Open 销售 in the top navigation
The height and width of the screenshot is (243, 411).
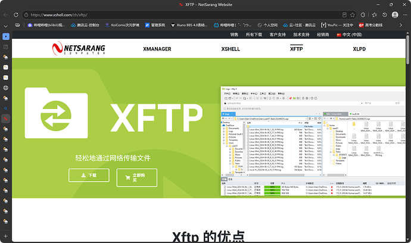click(x=234, y=35)
